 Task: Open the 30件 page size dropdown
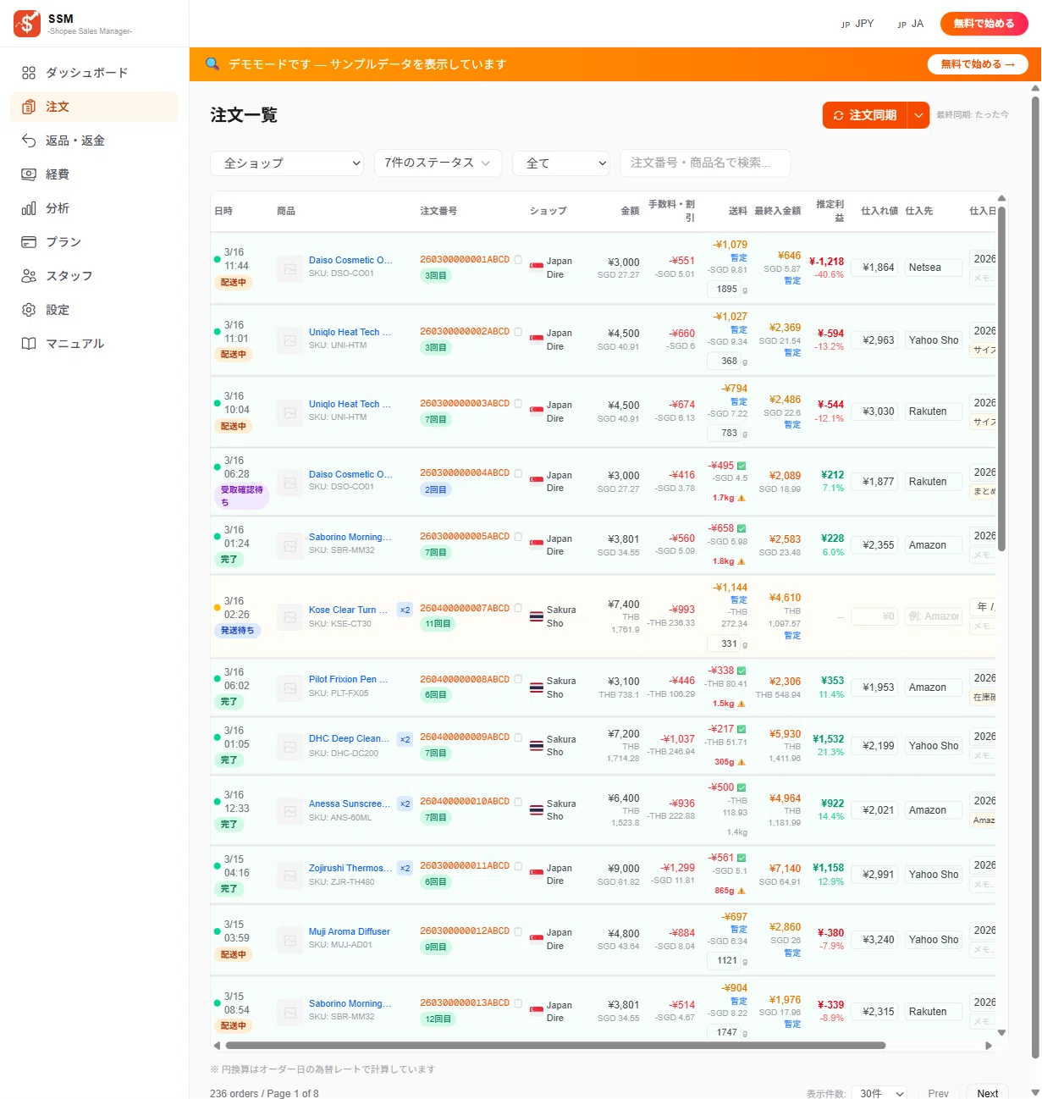879,1093
